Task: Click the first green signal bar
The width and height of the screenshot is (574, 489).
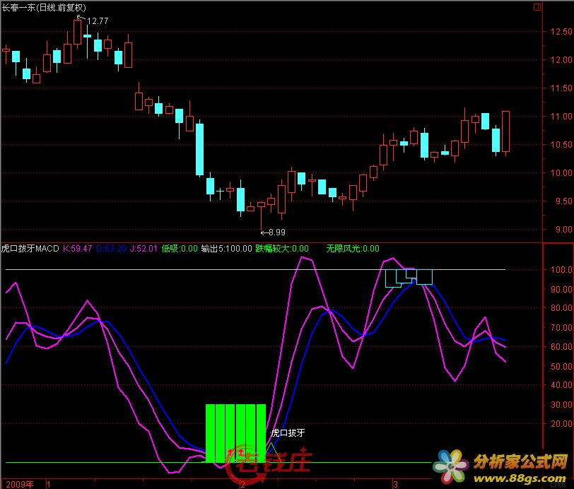Action: click(x=210, y=433)
